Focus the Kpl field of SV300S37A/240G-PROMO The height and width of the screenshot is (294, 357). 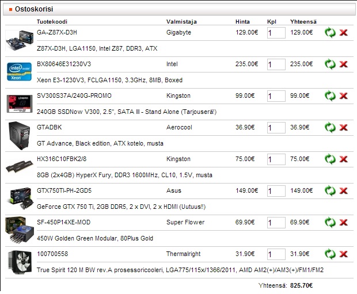click(x=276, y=96)
